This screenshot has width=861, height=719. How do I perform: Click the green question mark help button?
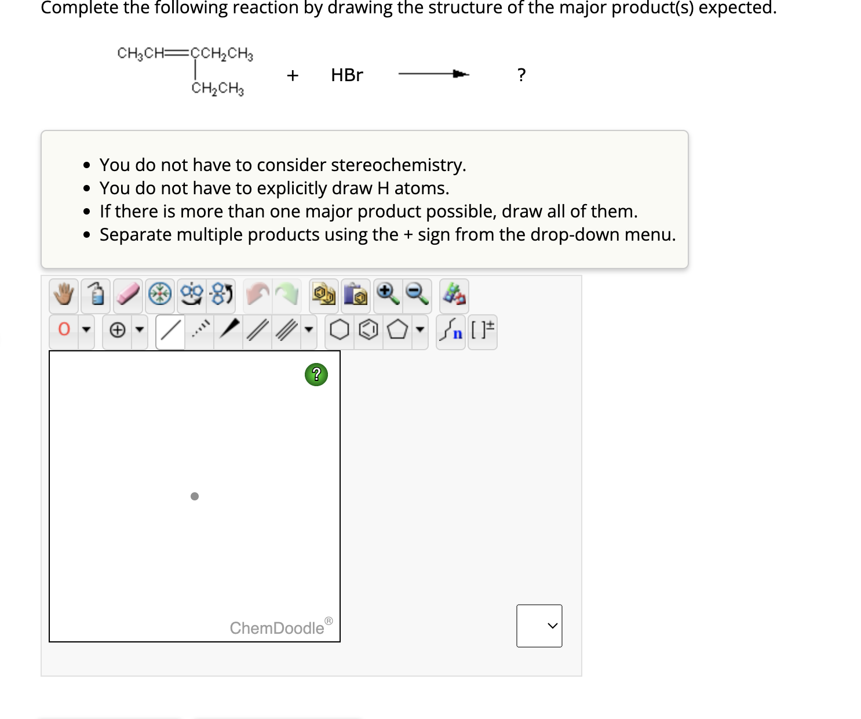click(316, 375)
